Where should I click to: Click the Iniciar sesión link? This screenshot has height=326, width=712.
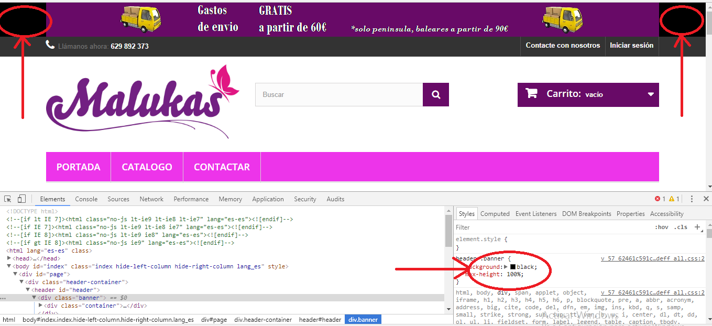click(x=632, y=46)
